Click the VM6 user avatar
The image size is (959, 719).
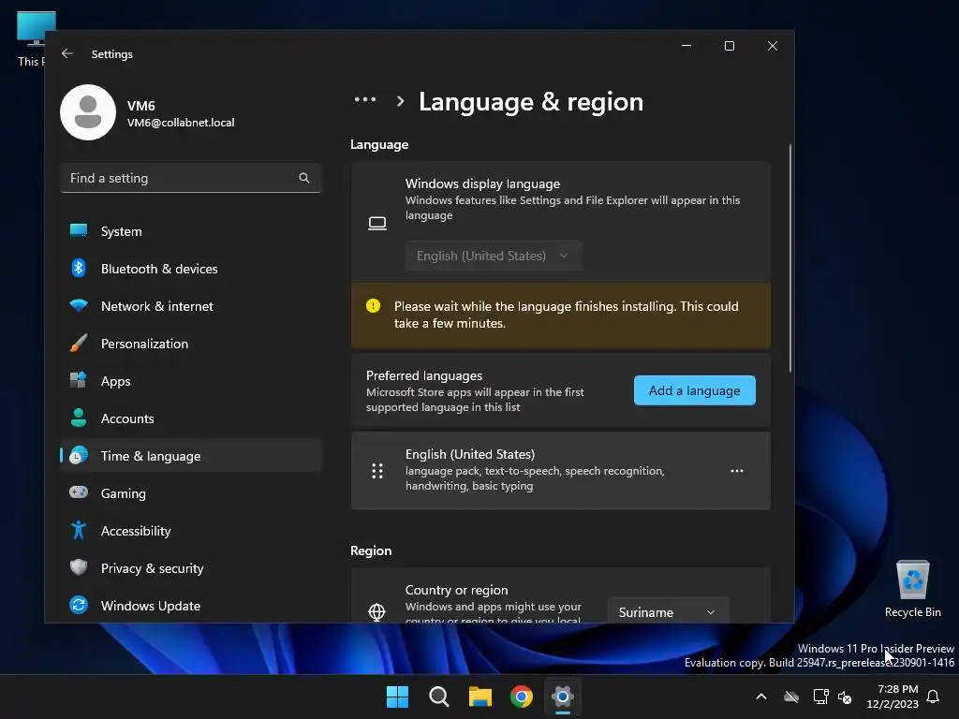88,112
